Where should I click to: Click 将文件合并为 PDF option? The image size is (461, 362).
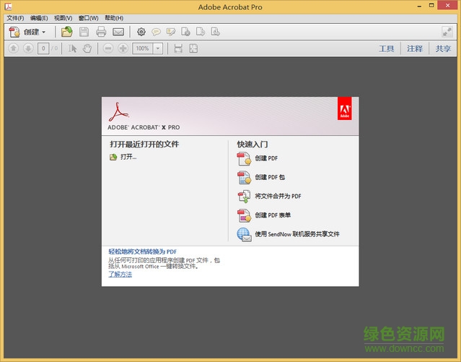[278, 196]
